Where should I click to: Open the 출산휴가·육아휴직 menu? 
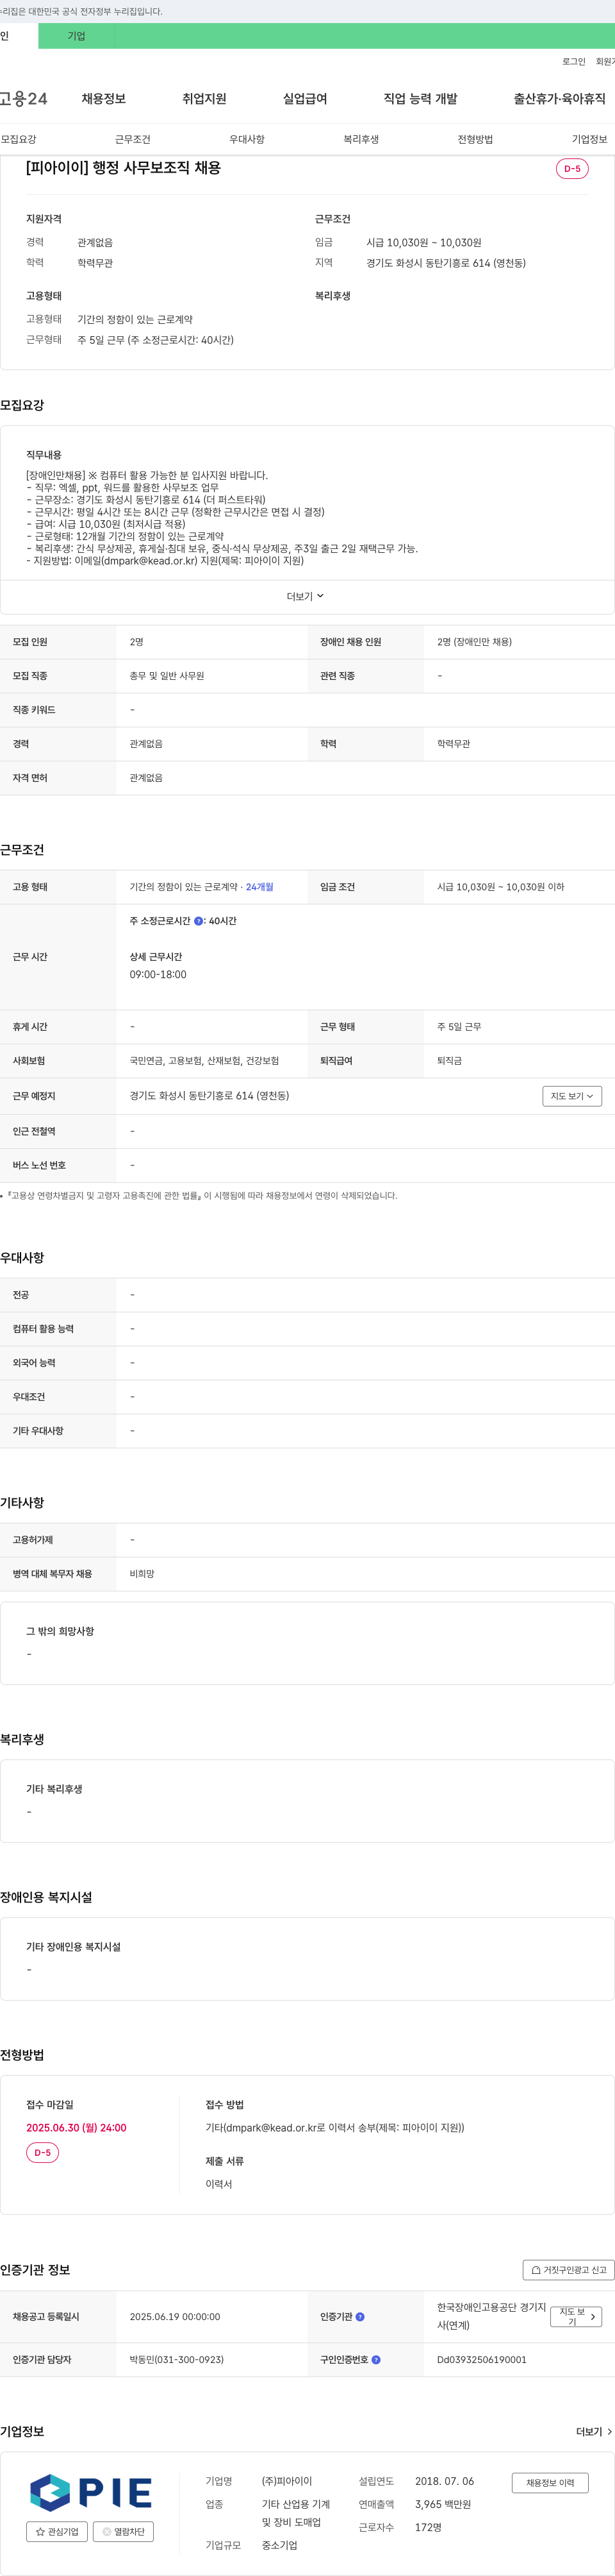point(560,99)
